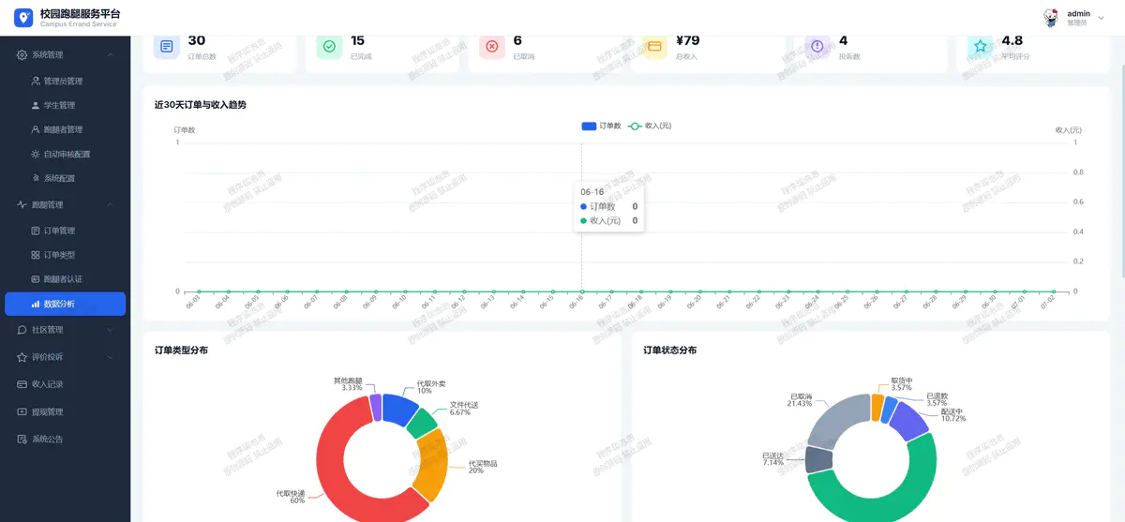The image size is (1125, 522).
Task: Click the 已取消 red cross icon
Action: [x=492, y=46]
